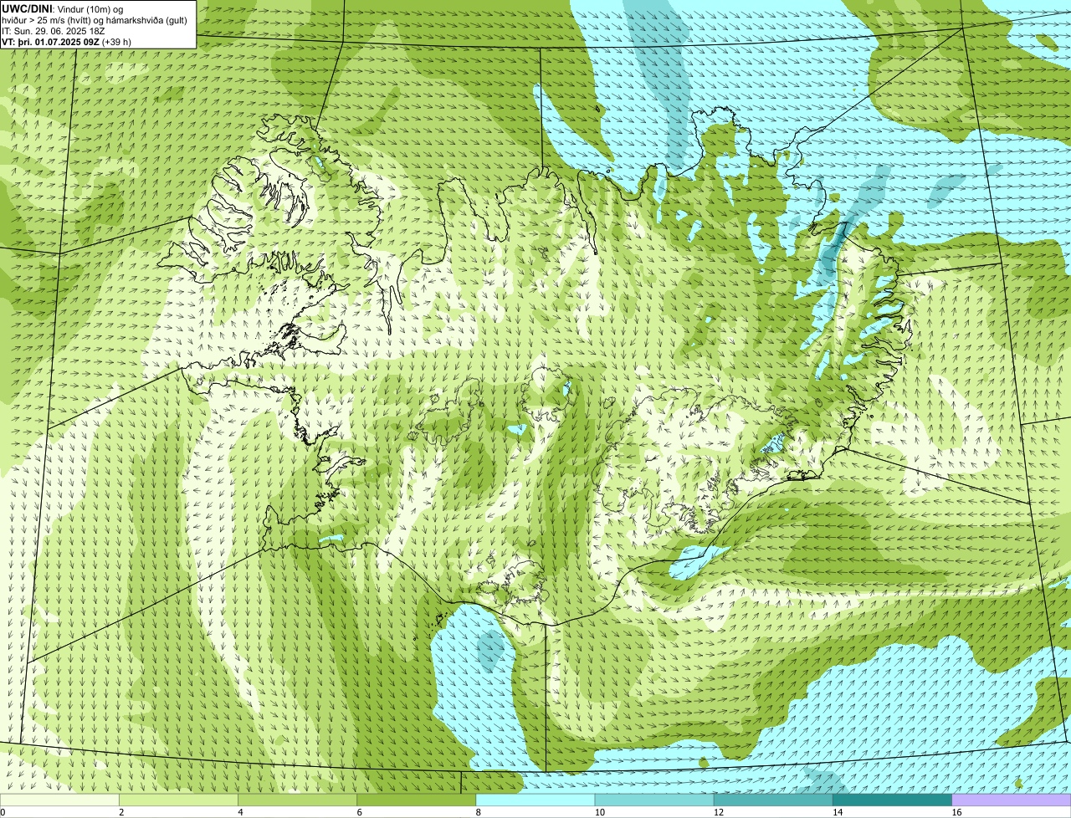Image resolution: width=1071 pixels, height=818 pixels.
Task: Click the '2' scale label
Action: click(x=121, y=812)
